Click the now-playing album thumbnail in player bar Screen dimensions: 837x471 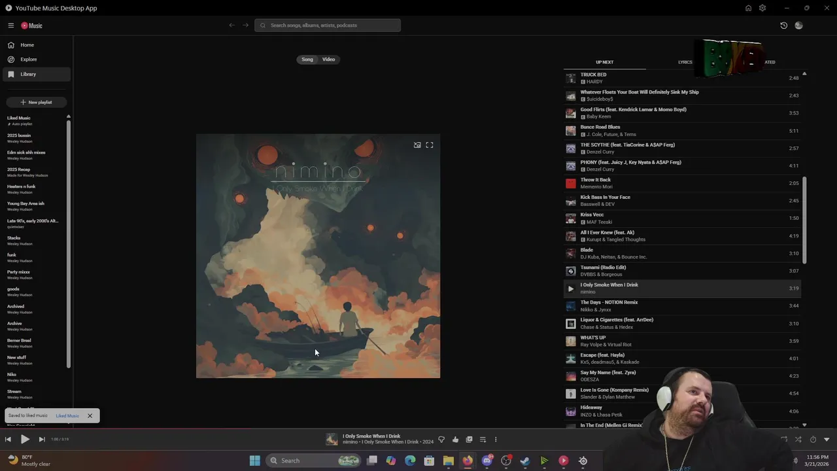332,440
